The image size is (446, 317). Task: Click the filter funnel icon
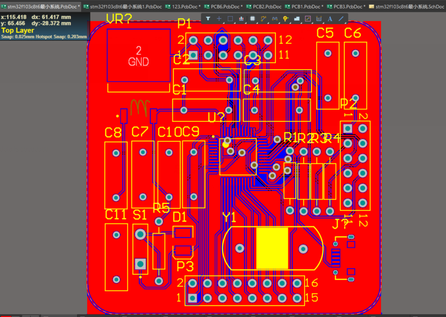207,18
